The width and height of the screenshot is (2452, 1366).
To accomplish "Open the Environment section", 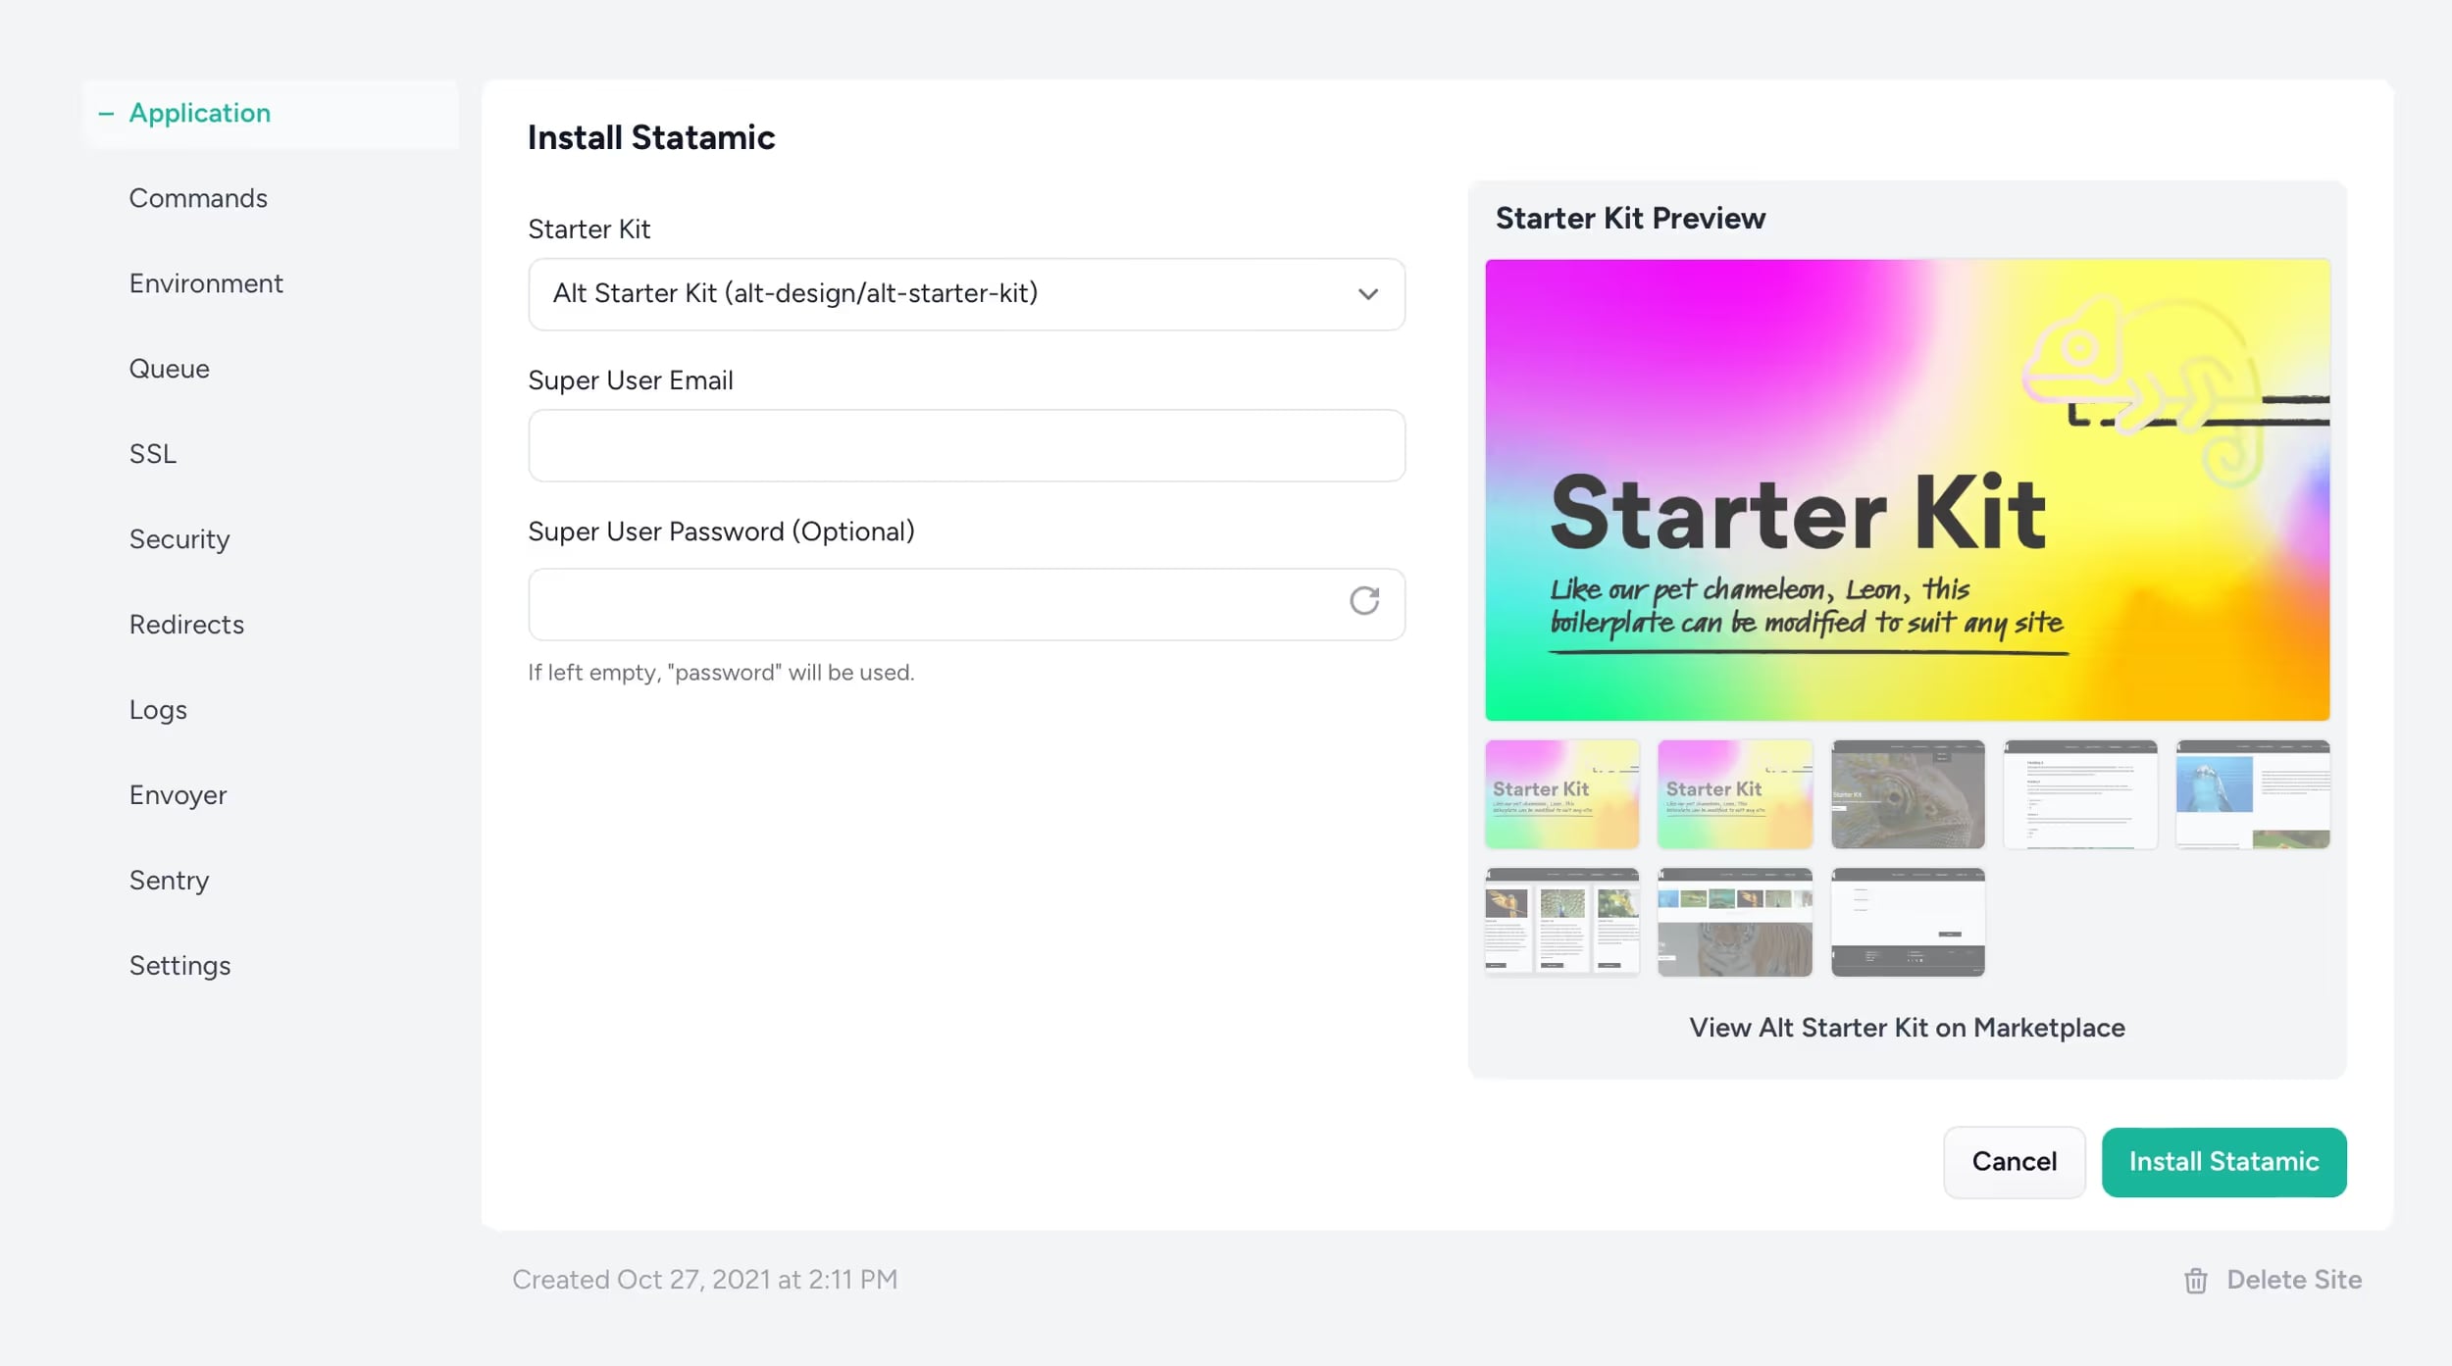I will tap(206, 283).
